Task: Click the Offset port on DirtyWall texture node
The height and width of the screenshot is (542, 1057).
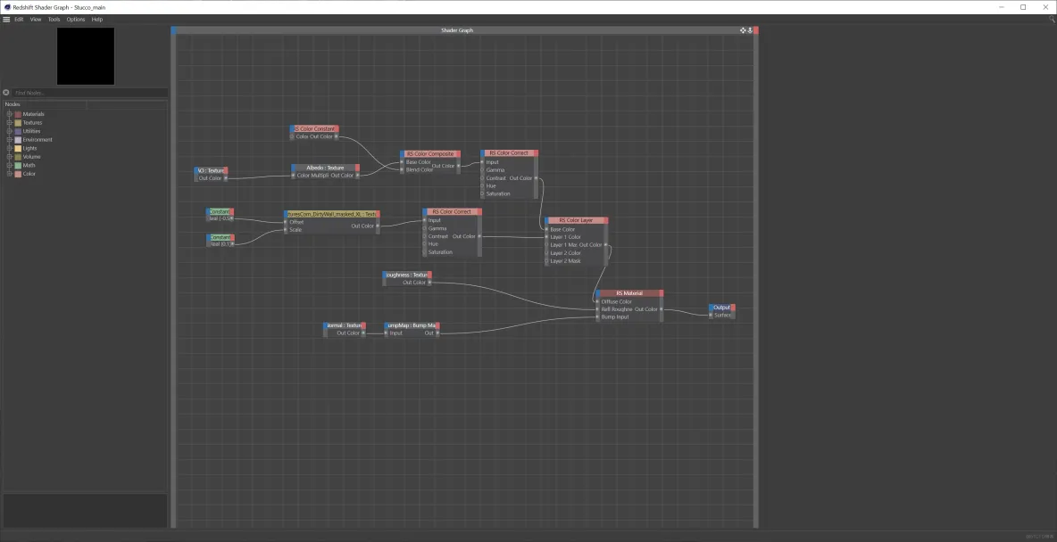Action: coord(286,222)
